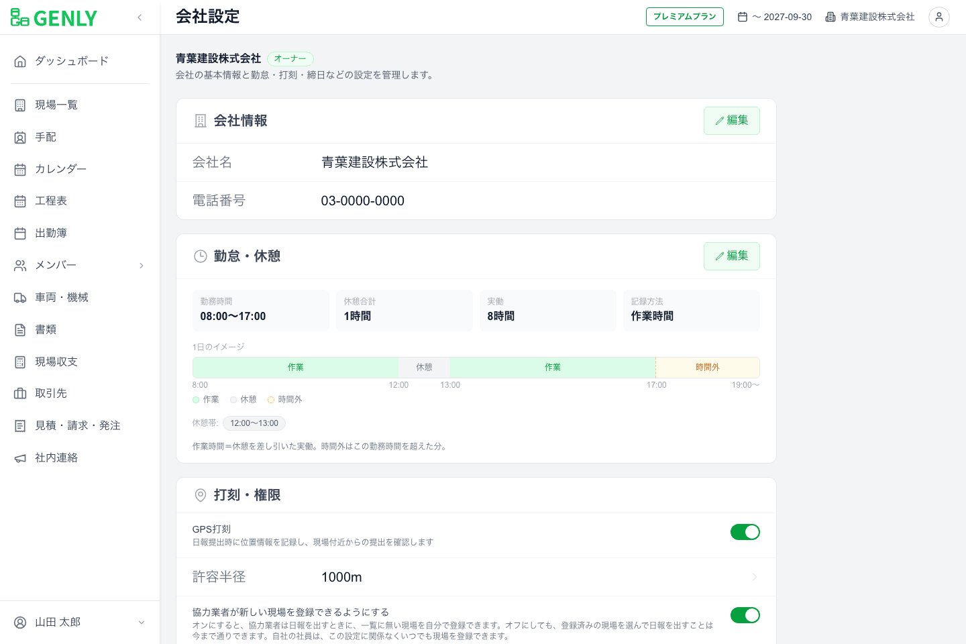Screen dimensions: 966x644
Task: Click the GENLY logo icon
Action: coord(19,17)
